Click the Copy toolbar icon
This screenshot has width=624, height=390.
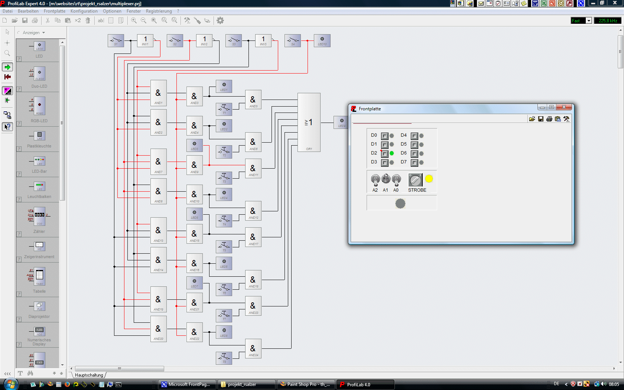click(58, 20)
